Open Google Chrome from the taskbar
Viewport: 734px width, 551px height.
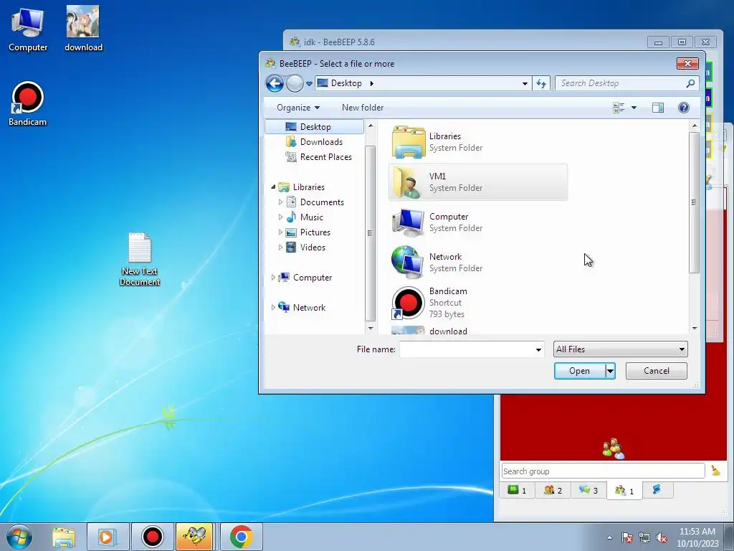click(x=241, y=537)
